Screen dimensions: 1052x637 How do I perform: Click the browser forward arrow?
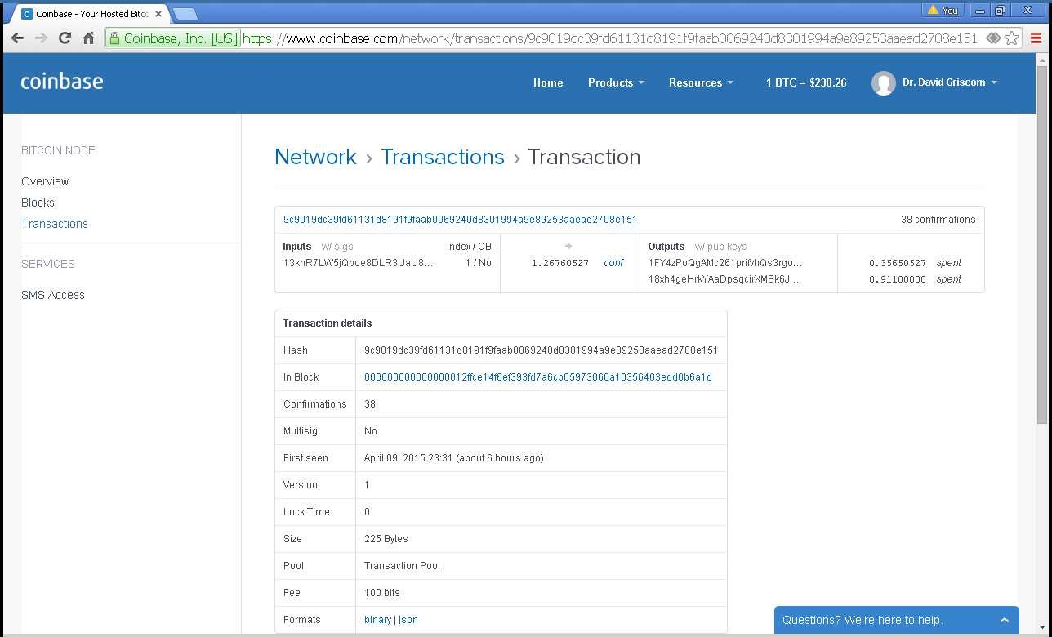point(41,38)
